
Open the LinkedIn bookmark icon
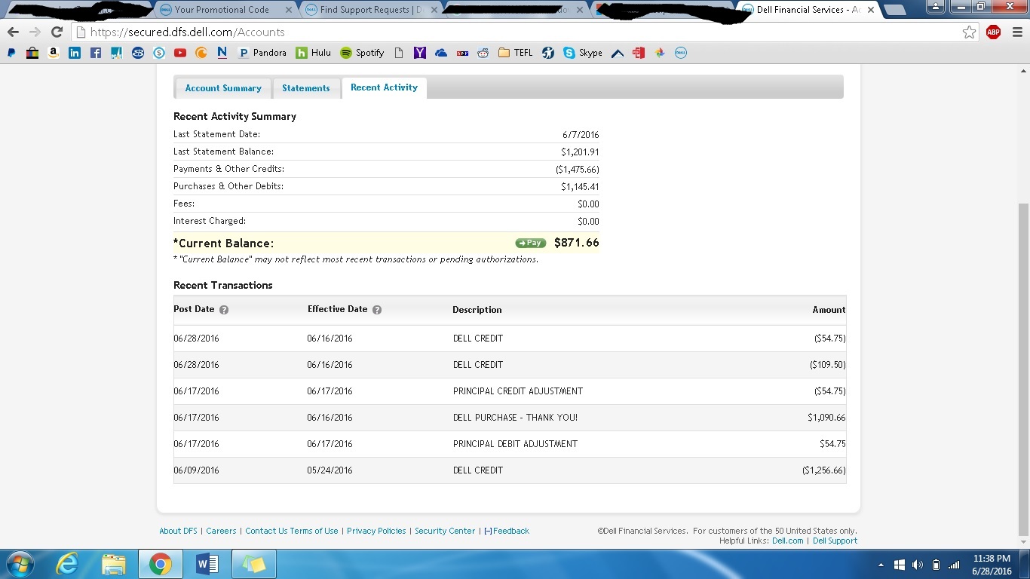[75, 53]
